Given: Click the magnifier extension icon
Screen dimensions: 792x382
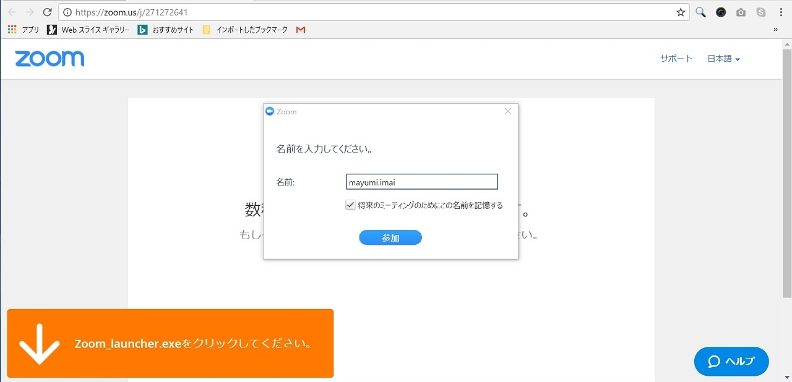Looking at the screenshot, I should (700, 12).
